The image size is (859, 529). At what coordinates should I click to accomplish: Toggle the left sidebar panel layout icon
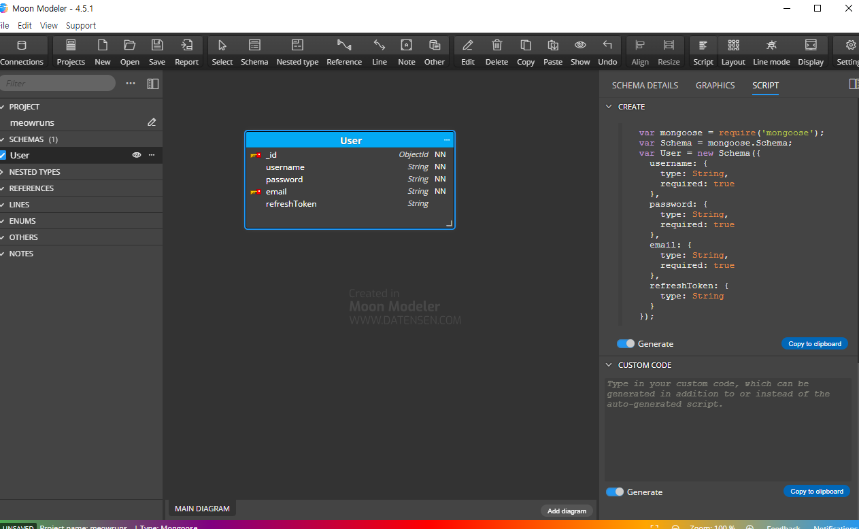tap(153, 84)
